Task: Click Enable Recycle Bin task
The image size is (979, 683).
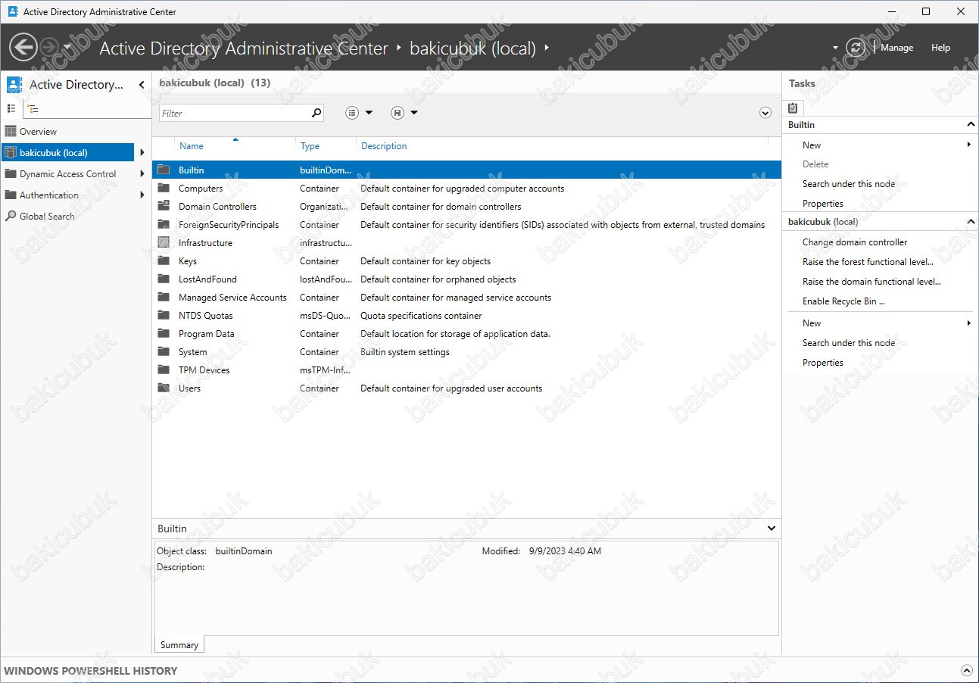Action: pos(843,301)
